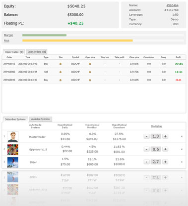
Task: Open the Slider snowboarder thumbnail
Action: point(13,163)
